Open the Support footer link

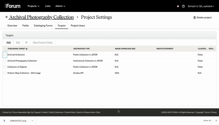(38, 112)
